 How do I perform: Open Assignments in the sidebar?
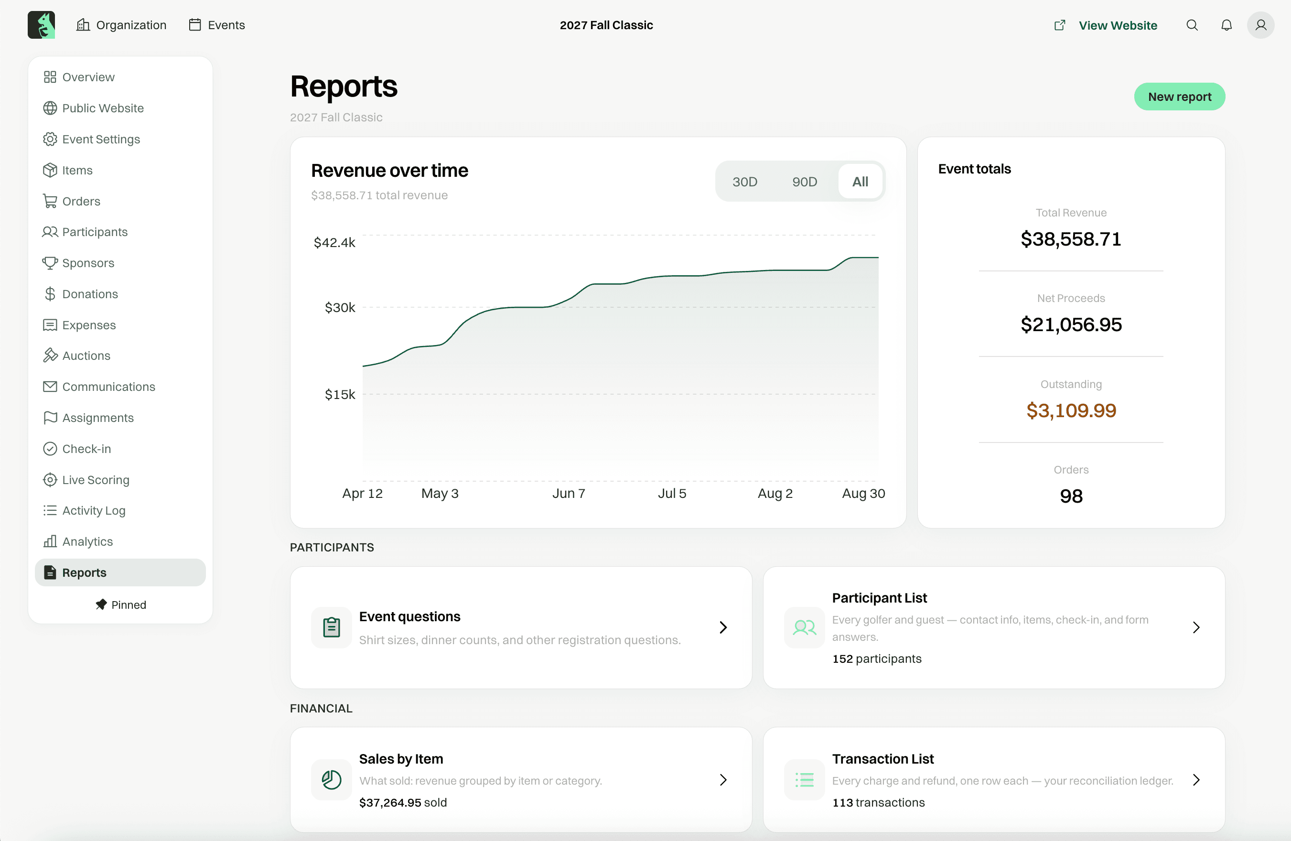120,417
